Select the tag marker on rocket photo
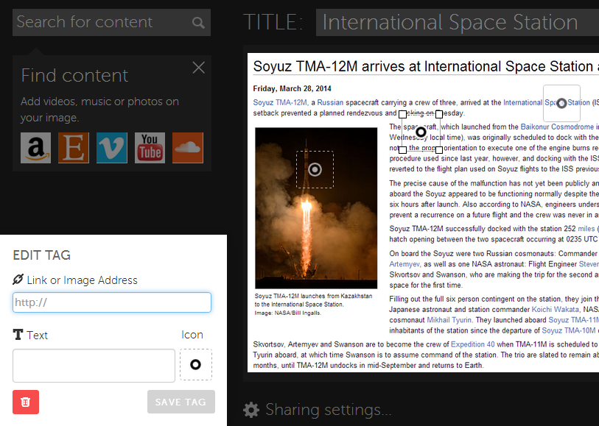Viewport: 599px width, 426px height. click(x=315, y=170)
